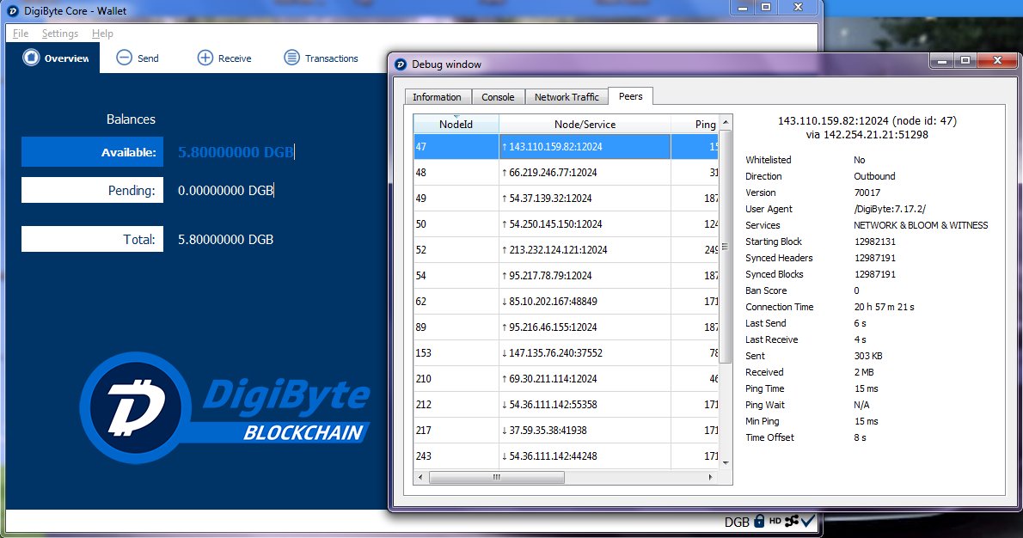1023x538 pixels.
Task: Click the Services value NETWORK & BLOOM & WITNESS
Action: [x=921, y=225]
